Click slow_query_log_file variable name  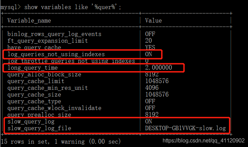tap(39, 128)
